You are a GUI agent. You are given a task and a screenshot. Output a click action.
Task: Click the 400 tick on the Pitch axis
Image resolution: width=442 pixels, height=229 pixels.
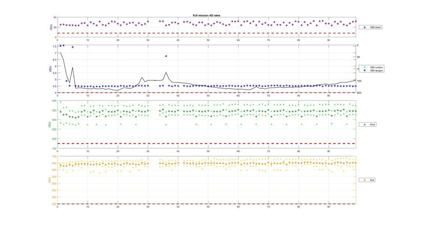pos(54,101)
